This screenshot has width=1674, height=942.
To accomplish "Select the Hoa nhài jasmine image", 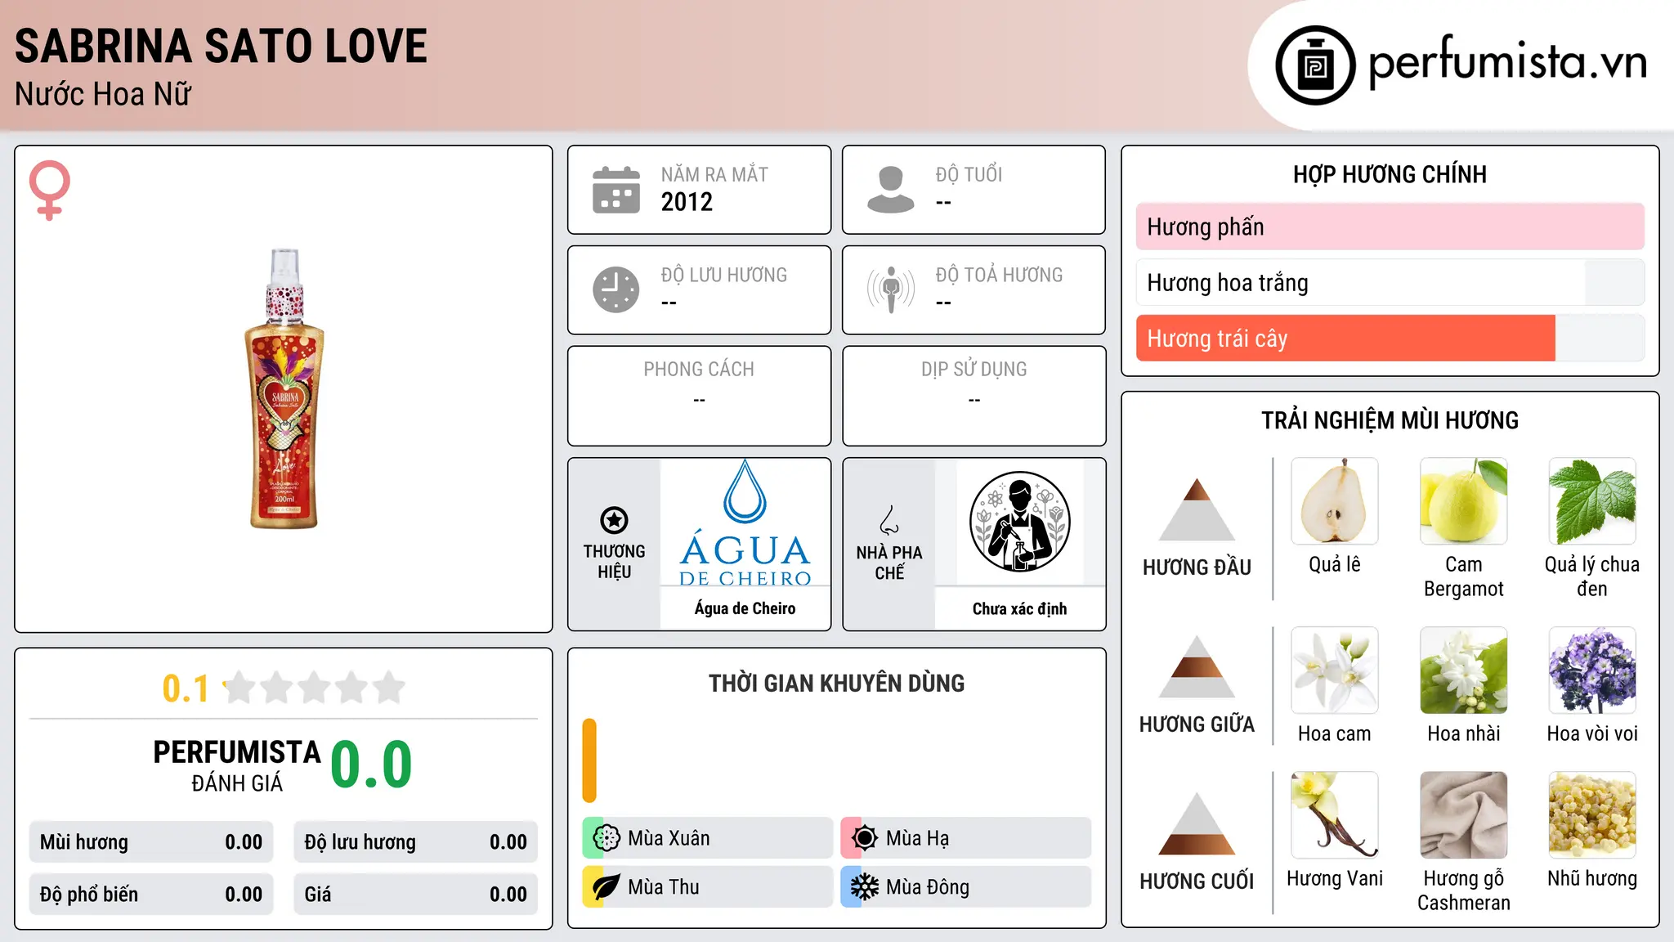I will pos(1464,671).
